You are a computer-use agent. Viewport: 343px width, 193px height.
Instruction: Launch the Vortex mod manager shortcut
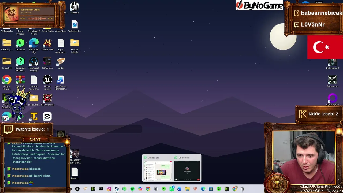(61, 63)
